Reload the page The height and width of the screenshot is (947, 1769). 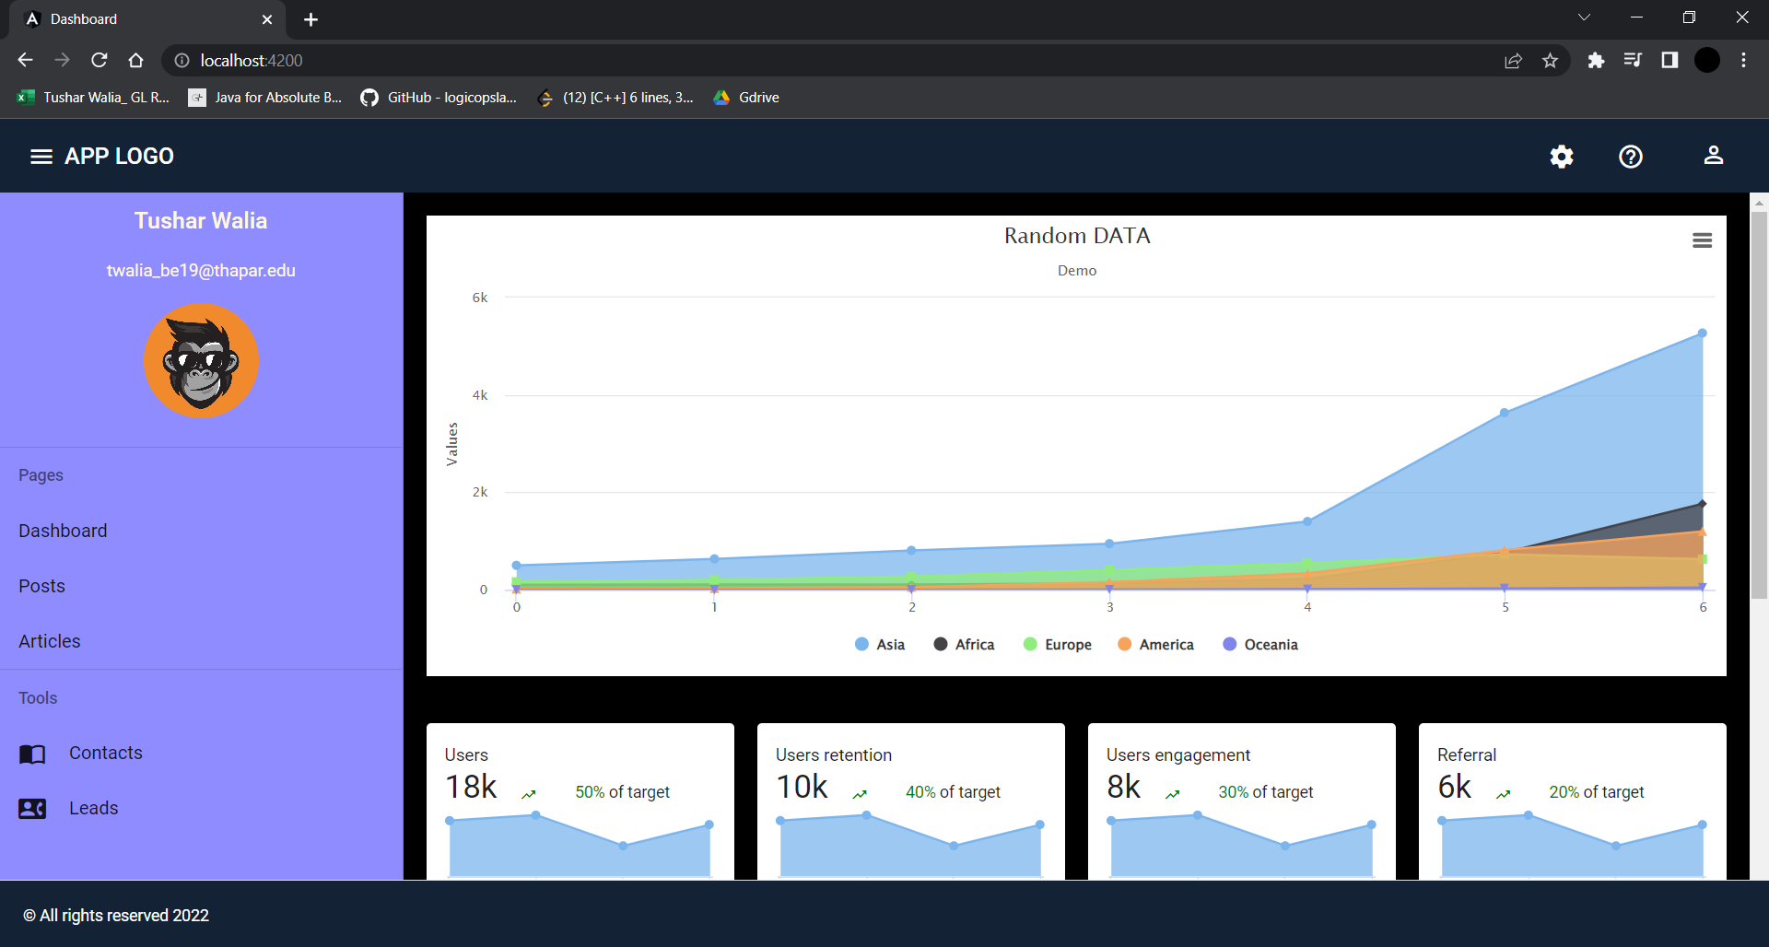point(100,61)
